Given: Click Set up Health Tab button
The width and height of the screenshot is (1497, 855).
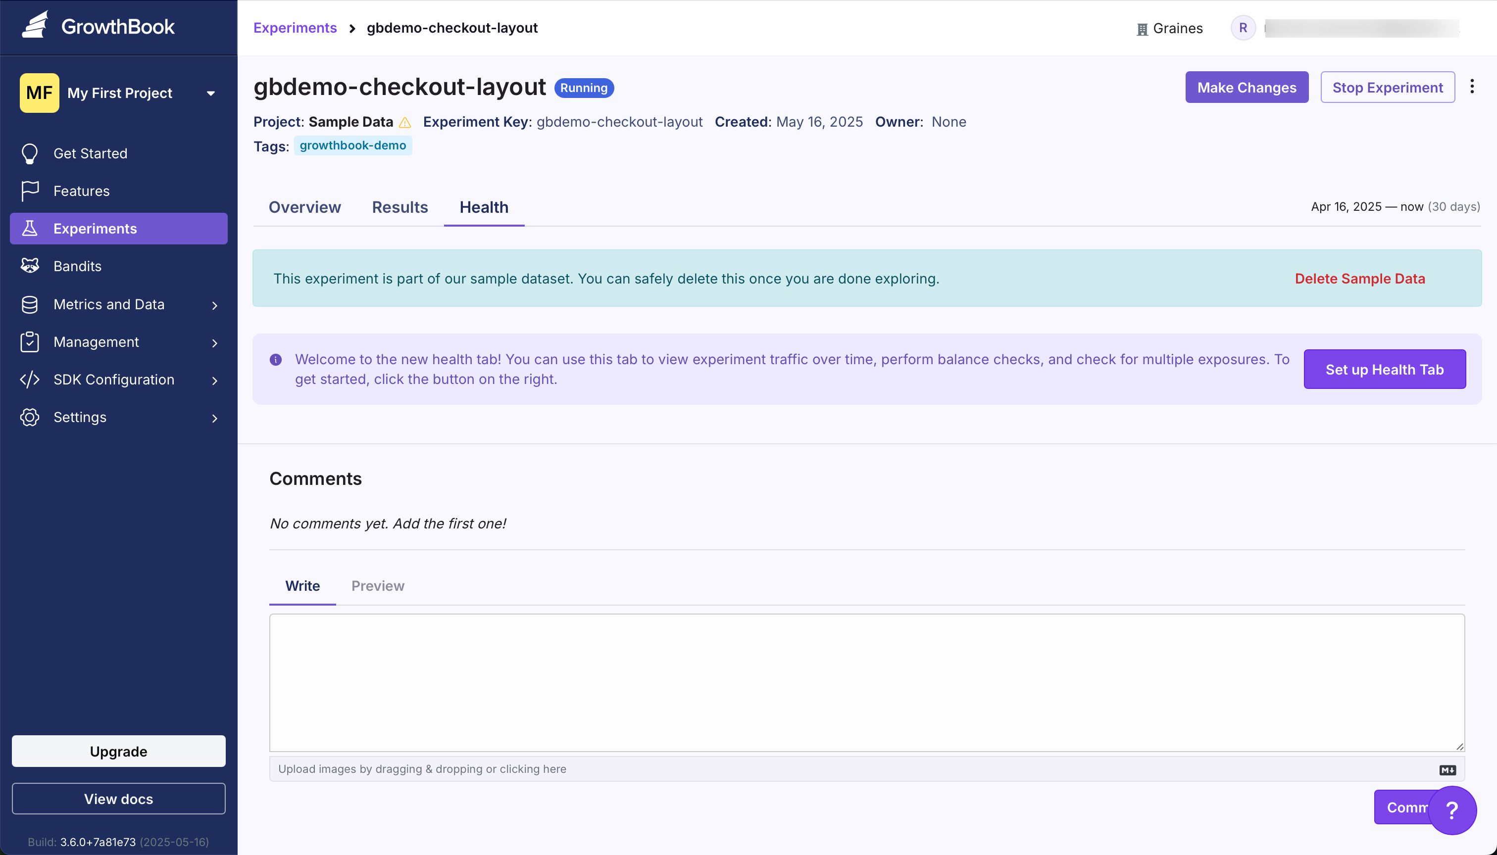Looking at the screenshot, I should pyautogui.click(x=1384, y=370).
